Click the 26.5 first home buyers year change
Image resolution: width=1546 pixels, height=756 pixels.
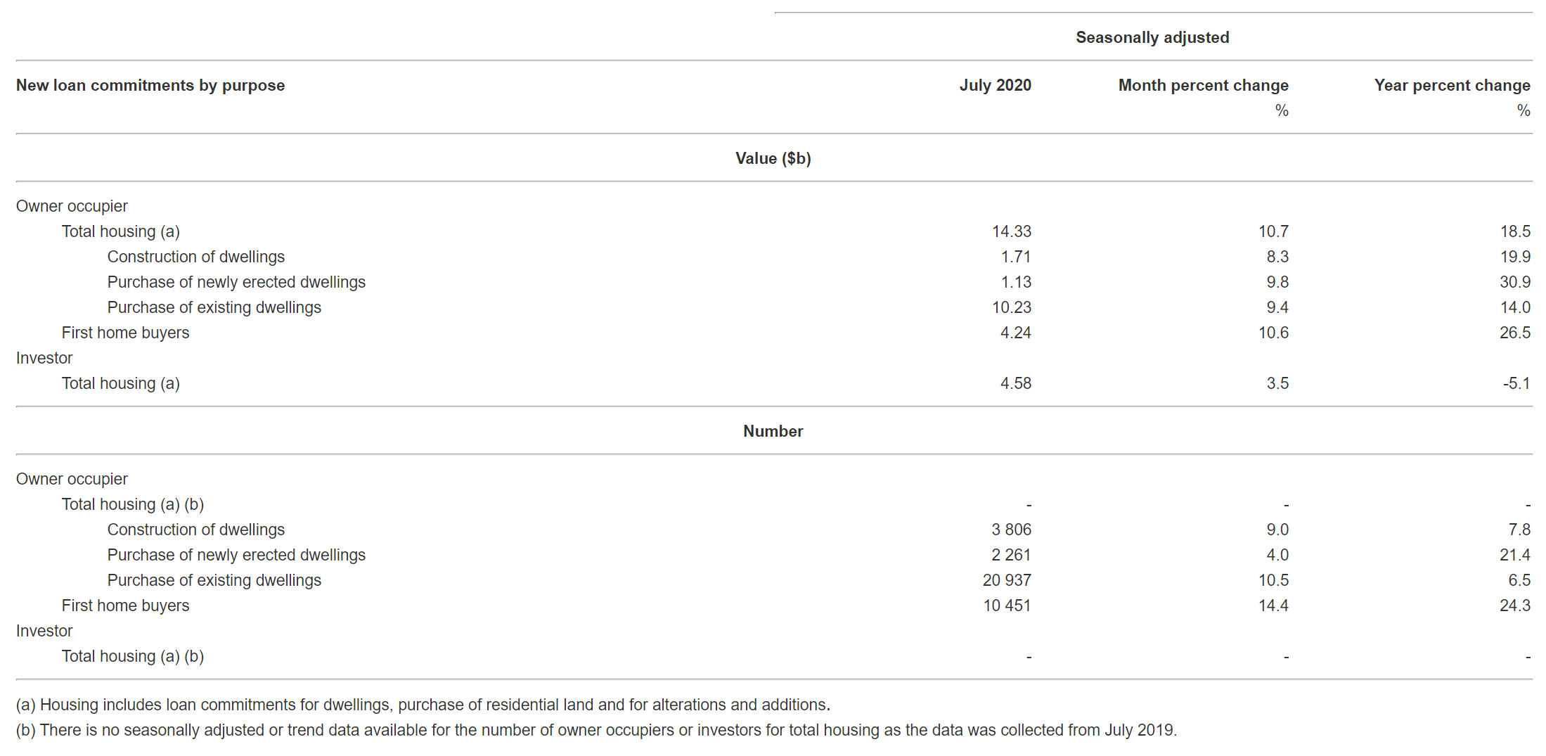(1514, 333)
